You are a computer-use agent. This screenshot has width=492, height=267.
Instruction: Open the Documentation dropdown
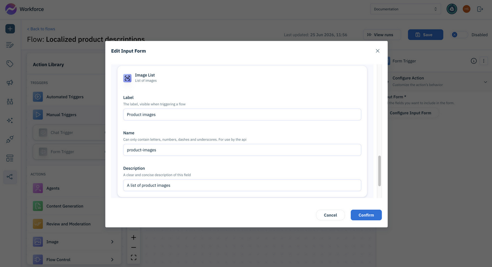click(x=405, y=9)
